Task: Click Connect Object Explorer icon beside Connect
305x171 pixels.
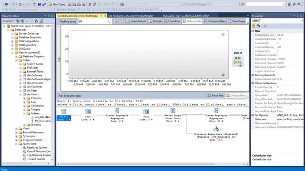Action: pyautogui.click(x=18, y=21)
